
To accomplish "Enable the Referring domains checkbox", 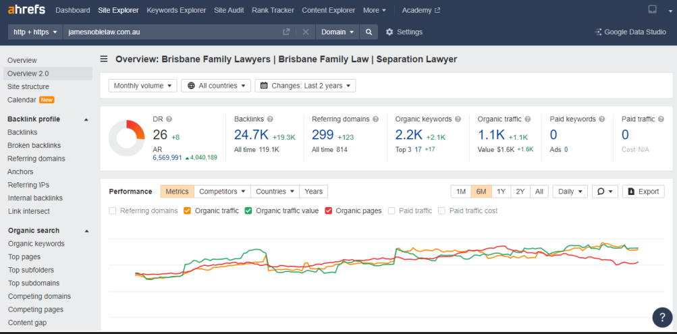I will [113, 211].
